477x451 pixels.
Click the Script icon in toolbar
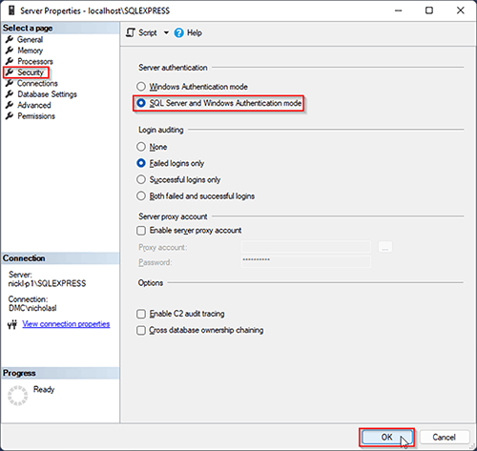tap(131, 32)
